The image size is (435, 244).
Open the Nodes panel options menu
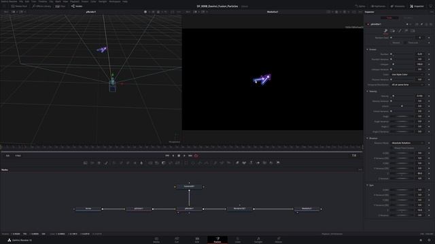coord(360,170)
